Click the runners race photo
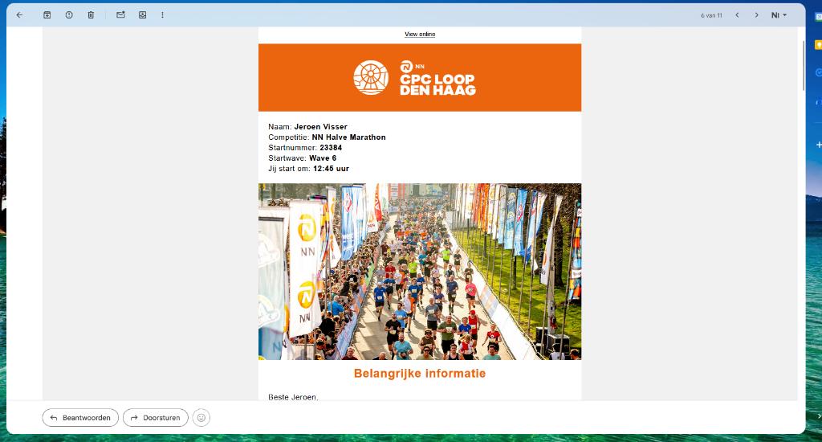Image resolution: width=822 pixels, height=442 pixels. [420, 272]
